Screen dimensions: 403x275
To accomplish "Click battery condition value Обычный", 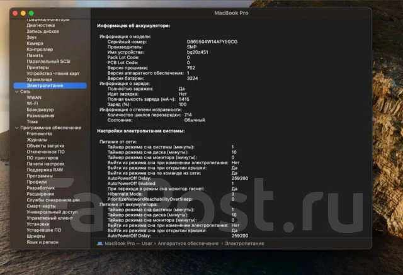I will 195,120.
